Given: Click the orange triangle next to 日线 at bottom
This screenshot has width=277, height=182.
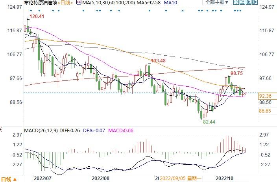Looking at the screenshot, I should 14,178.
